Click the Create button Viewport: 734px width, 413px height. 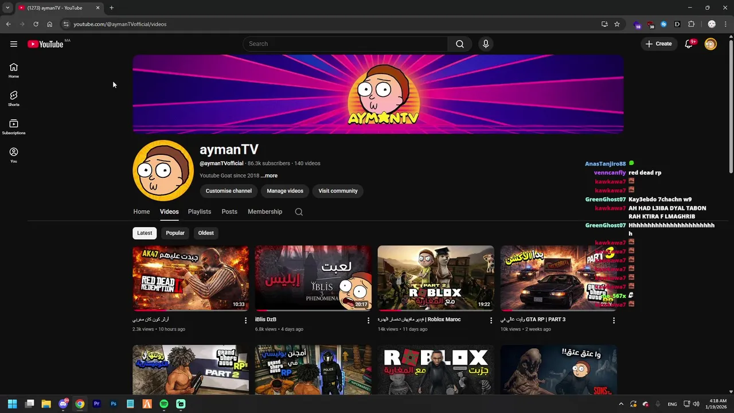[658, 44]
